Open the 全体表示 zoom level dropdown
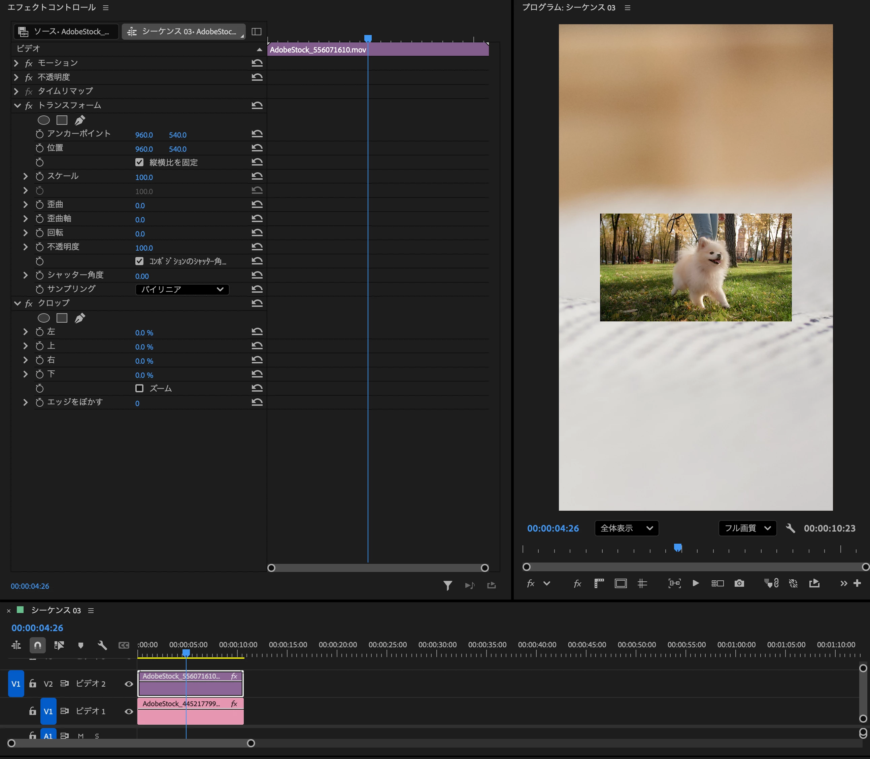This screenshot has height=759, width=870. (626, 528)
